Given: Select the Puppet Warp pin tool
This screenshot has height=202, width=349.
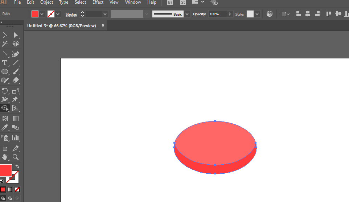Looking at the screenshot, I should point(16,99).
